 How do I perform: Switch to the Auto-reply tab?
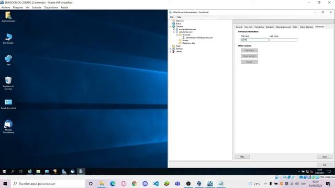[248, 27]
